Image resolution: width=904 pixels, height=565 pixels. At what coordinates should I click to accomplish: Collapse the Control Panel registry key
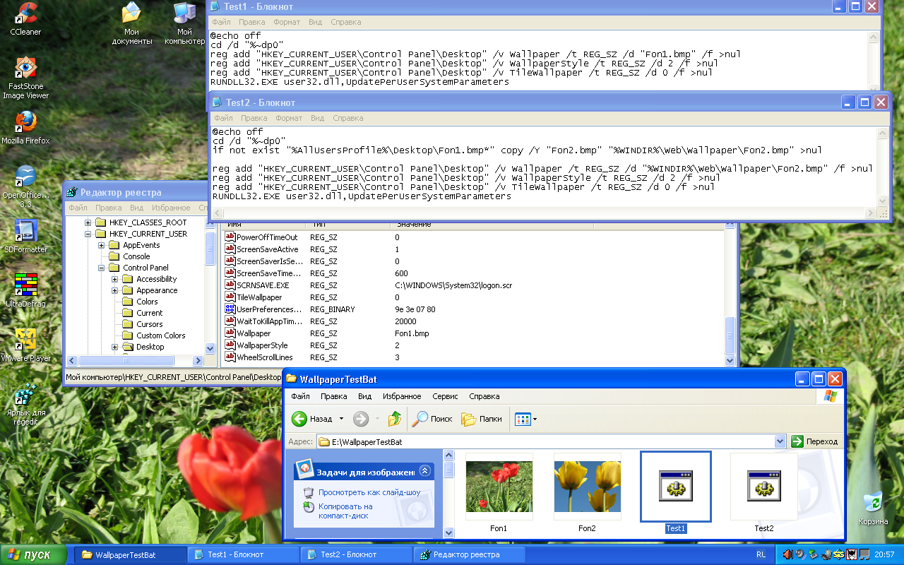click(102, 268)
